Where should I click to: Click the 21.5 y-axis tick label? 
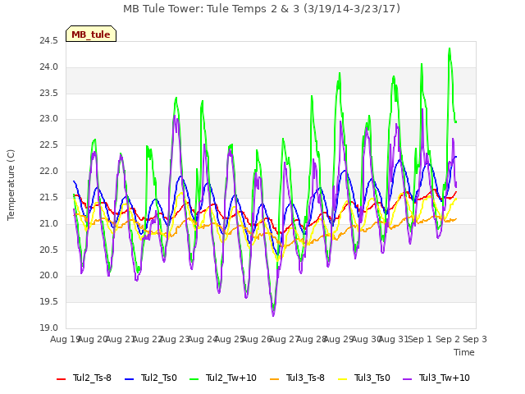(49, 198)
